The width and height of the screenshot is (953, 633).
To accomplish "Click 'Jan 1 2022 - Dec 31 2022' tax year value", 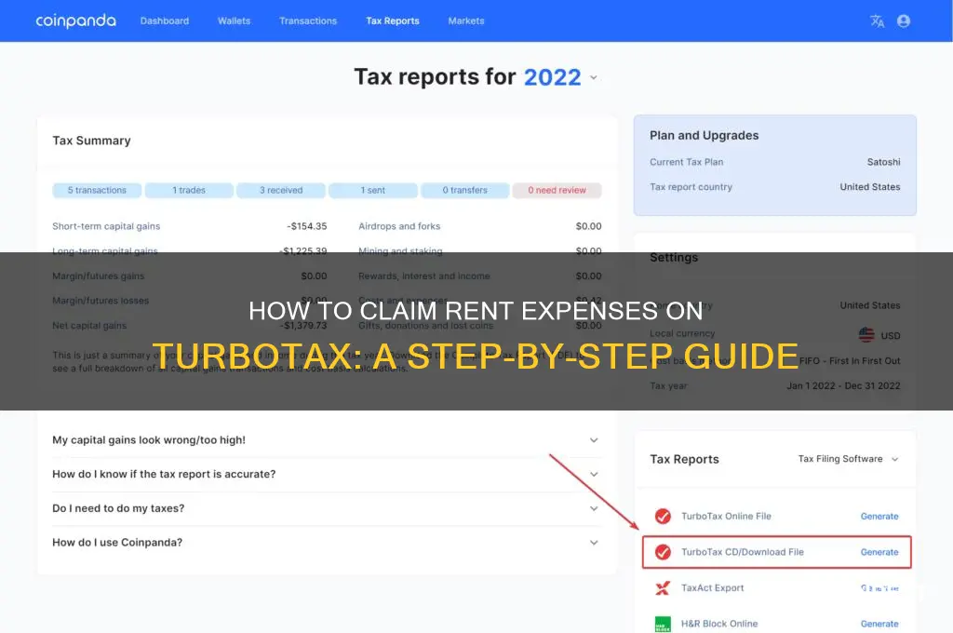I will (843, 386).
